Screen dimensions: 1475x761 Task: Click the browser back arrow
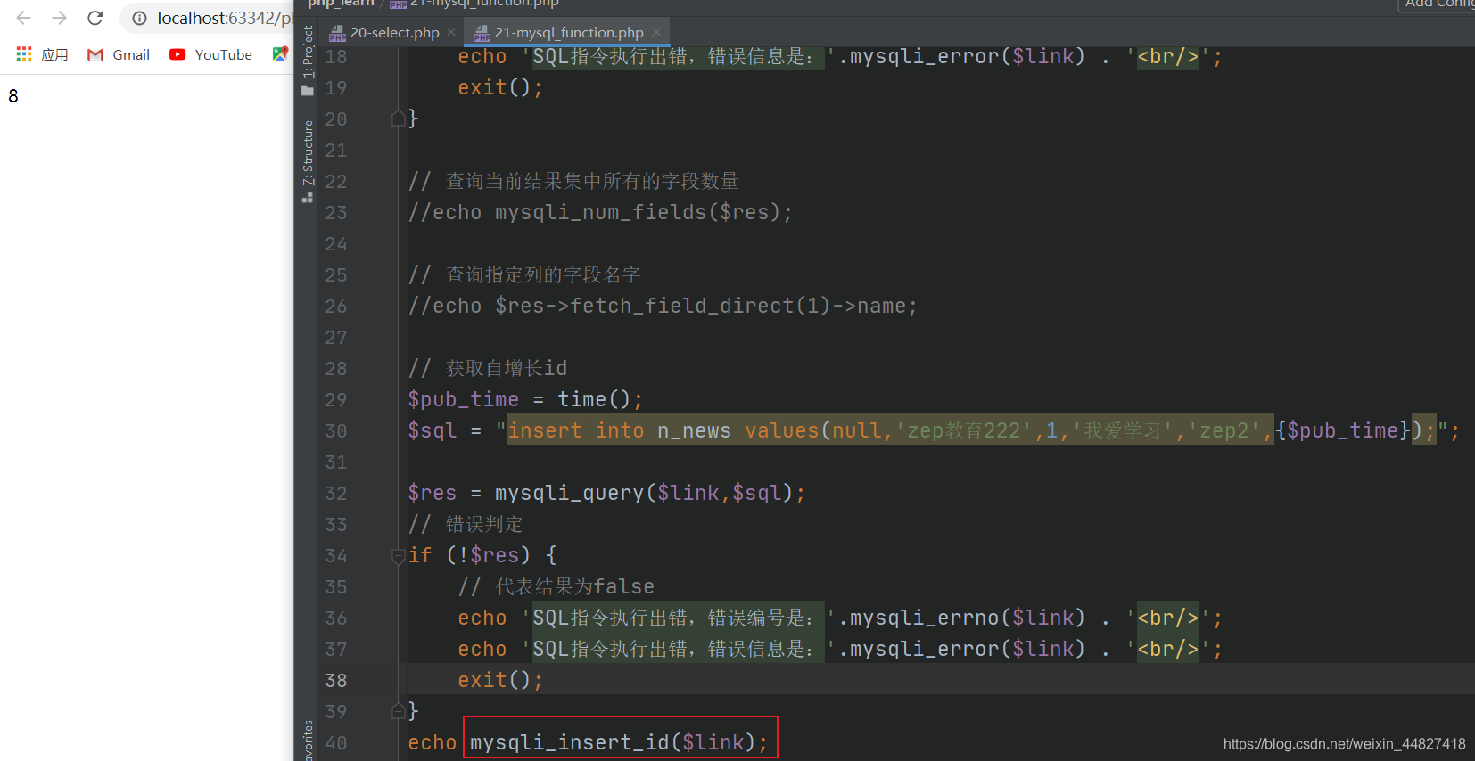(24, 18)
